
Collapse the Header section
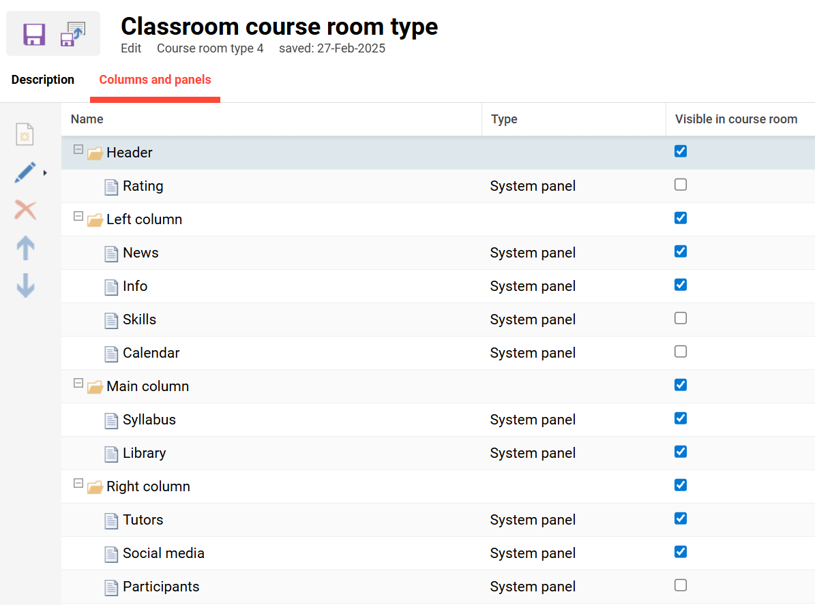[78, 149]
